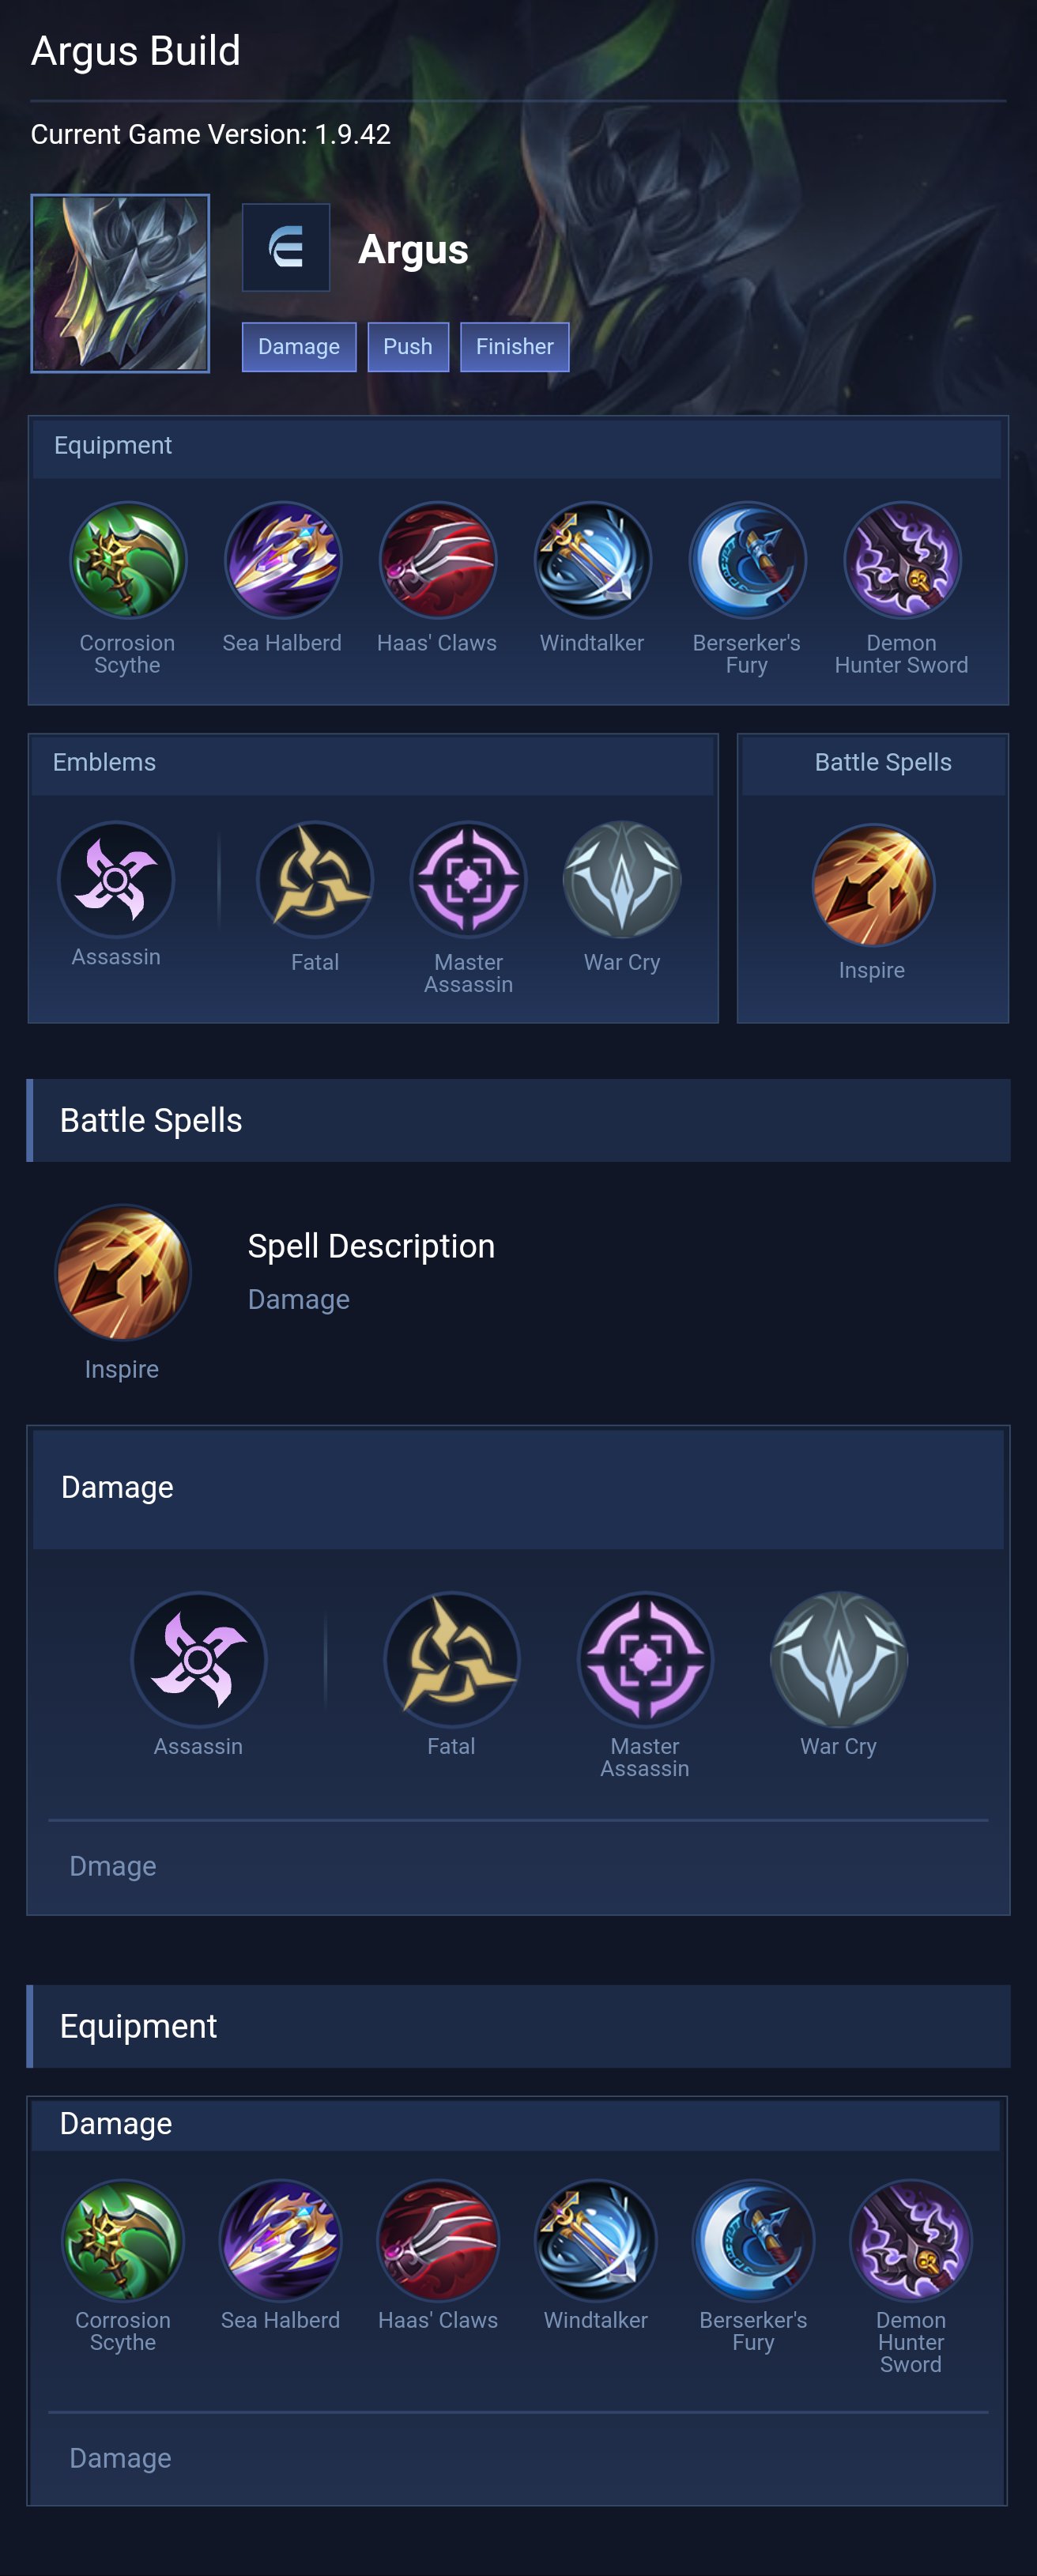
Task: Select Windtalker in the bottom equipment list
Action: pyautogui.click(x=596, y=2241)
